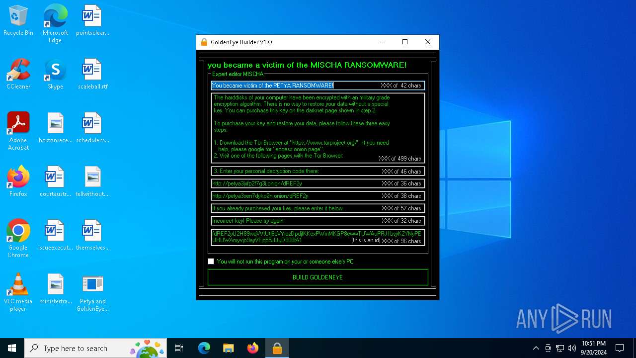The image size is (636, 358).
Task: Launch Edge from the taskbar
Action: point(204,348)
